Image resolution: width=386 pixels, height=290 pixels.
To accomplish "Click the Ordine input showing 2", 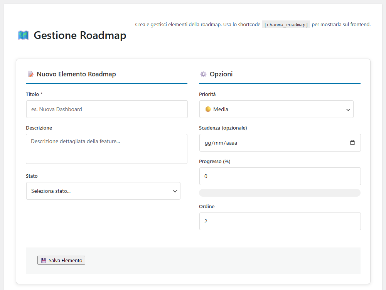I will pos(280,221).
